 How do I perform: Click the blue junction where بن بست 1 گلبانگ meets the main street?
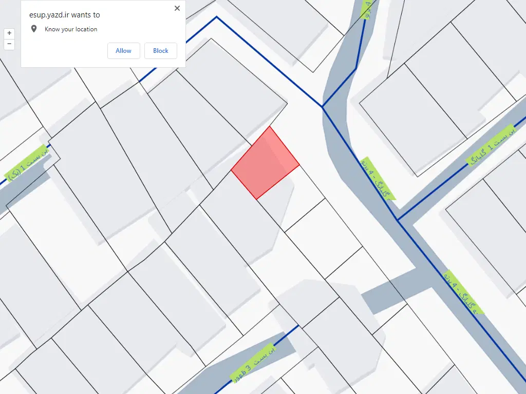click(398, 220)
